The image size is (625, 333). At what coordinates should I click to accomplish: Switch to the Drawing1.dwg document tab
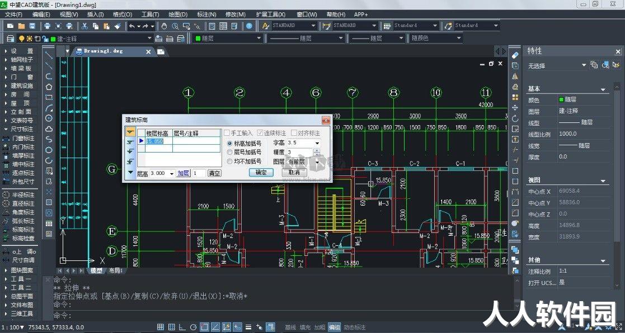click(104, 51)
